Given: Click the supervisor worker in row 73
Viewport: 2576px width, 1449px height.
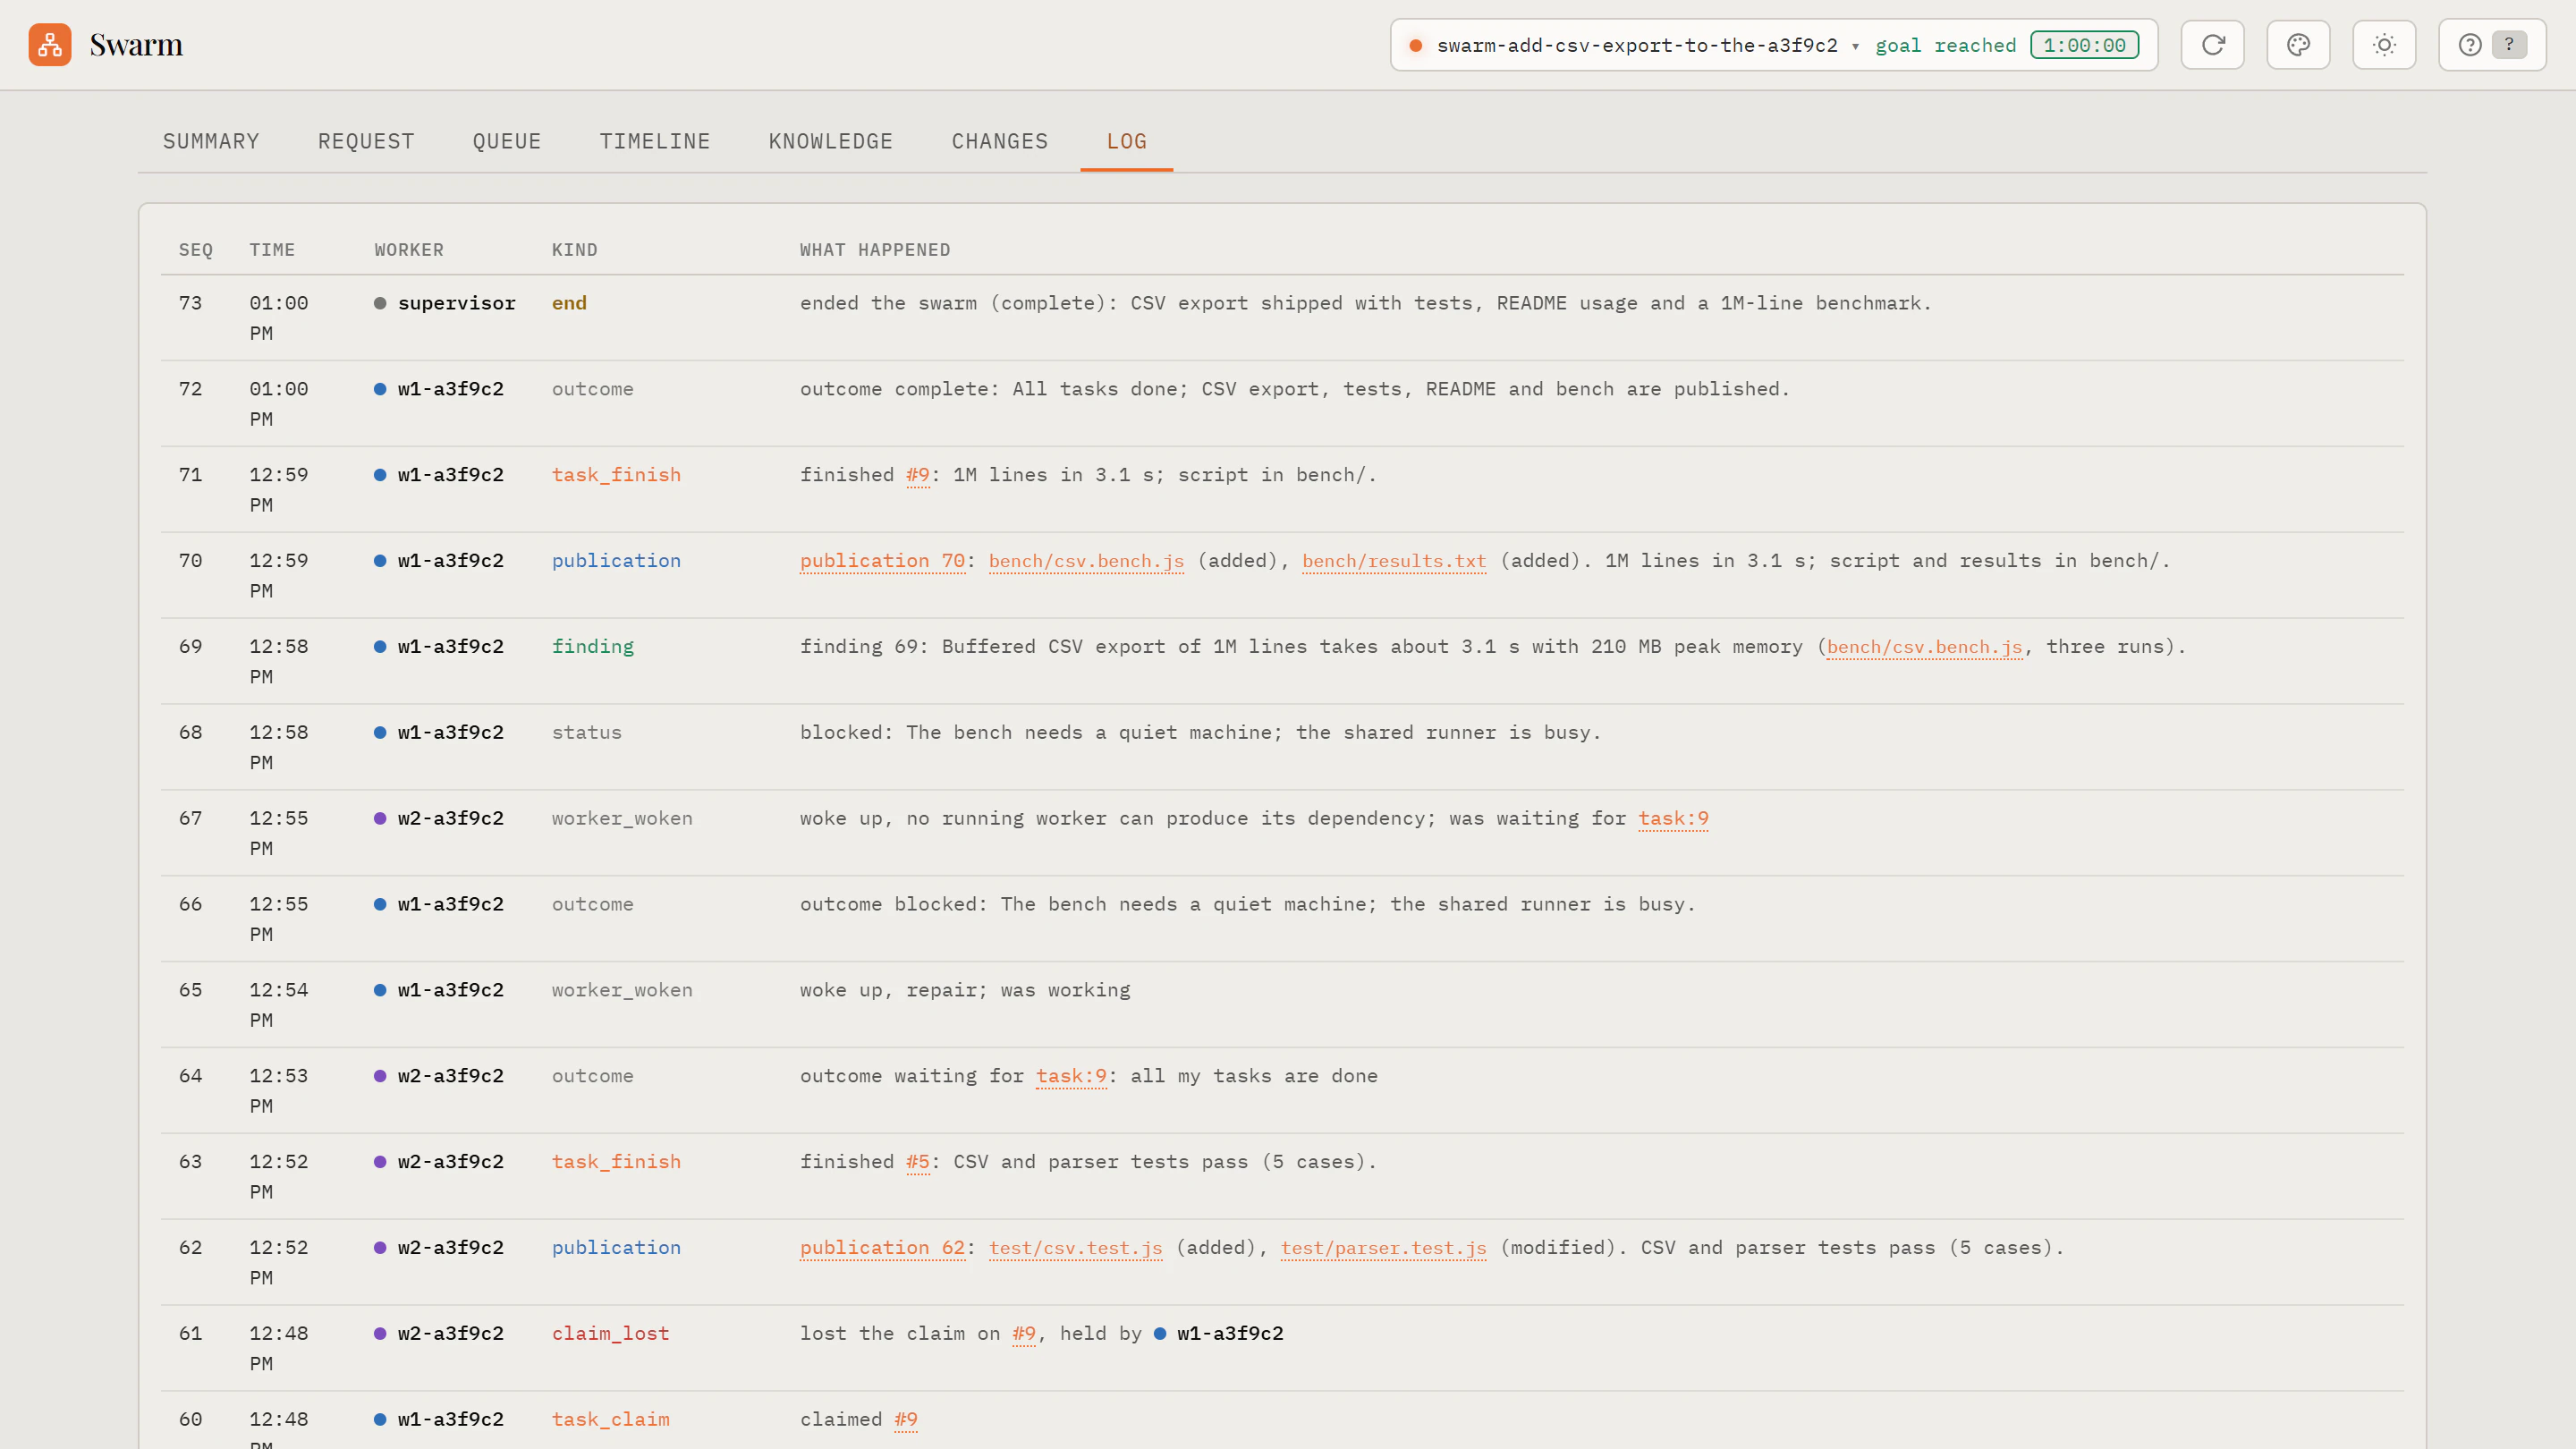Looking at the screenshot, I should click(x=445, y=304).
